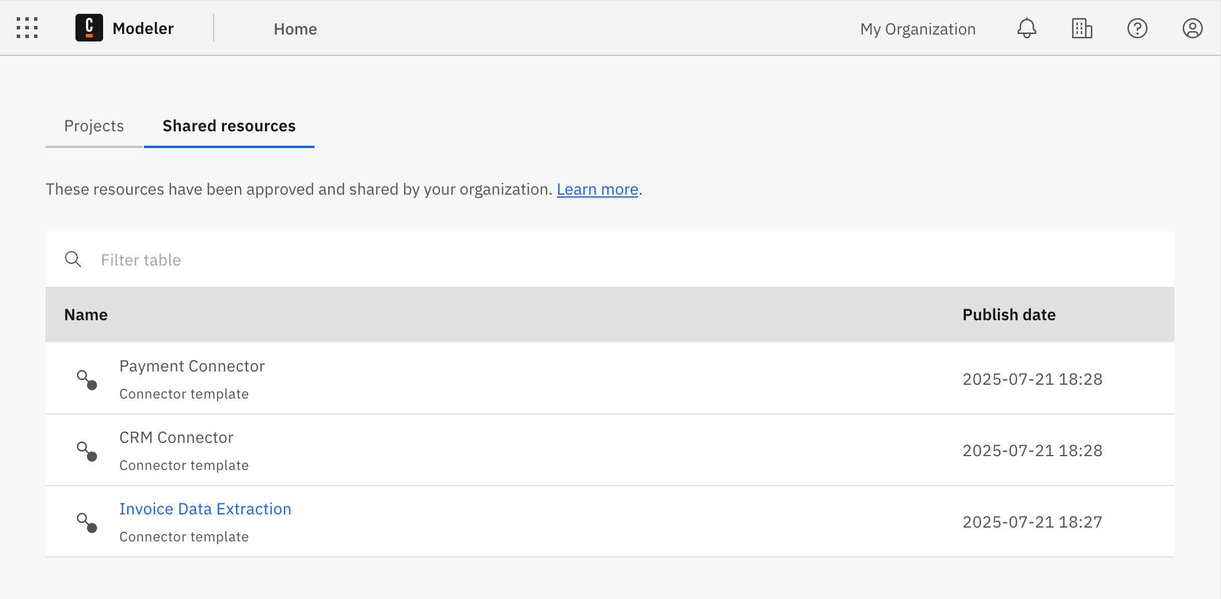1221x599 pixels.
Task: Open the app switcher grid icon
Action: (26, 28)
